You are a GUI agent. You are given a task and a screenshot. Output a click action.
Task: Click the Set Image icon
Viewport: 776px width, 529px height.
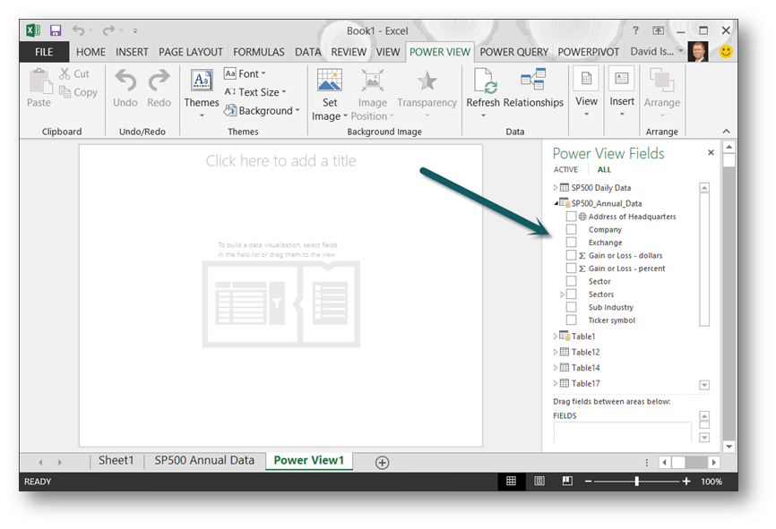(x=330, y=80)
